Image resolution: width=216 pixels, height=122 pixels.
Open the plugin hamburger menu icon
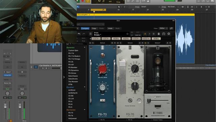coord(90,34)
